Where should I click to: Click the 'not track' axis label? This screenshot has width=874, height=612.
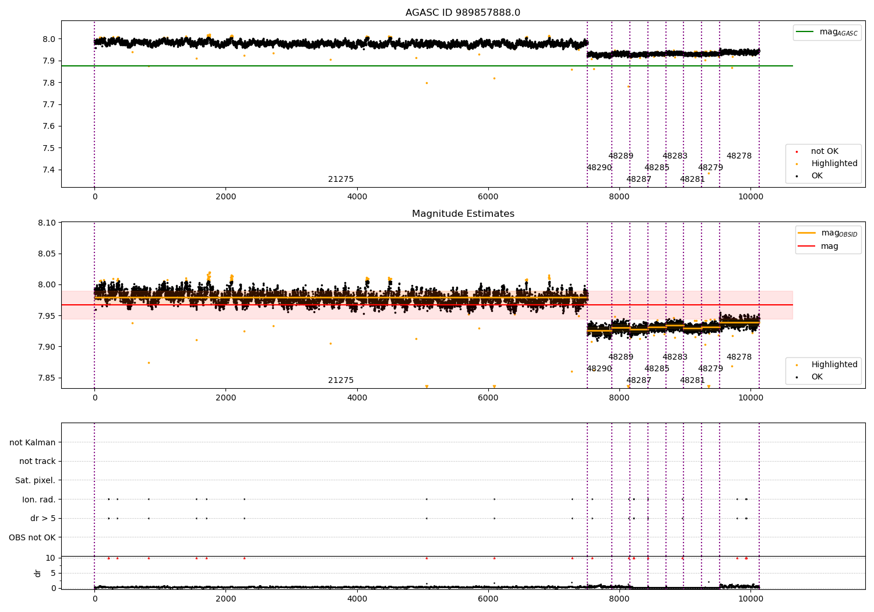coord(37,462)
